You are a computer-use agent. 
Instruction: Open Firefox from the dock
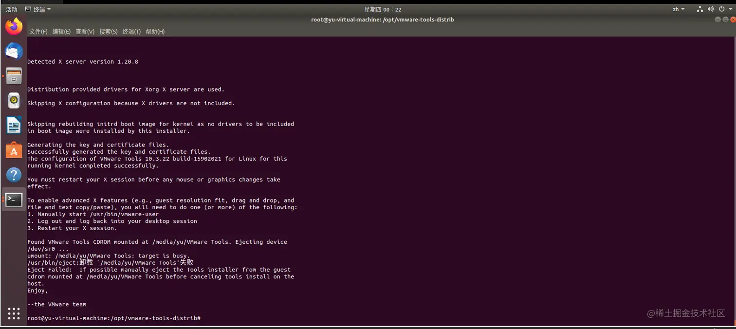[14, 26]
